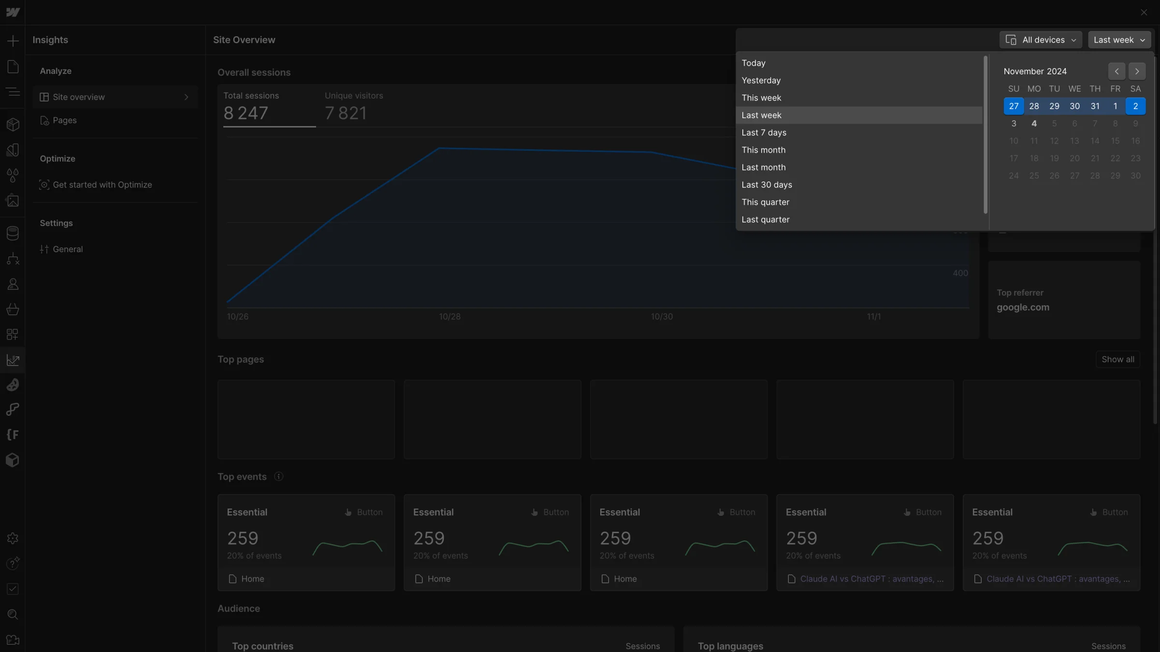Select the Today preset

859,63
